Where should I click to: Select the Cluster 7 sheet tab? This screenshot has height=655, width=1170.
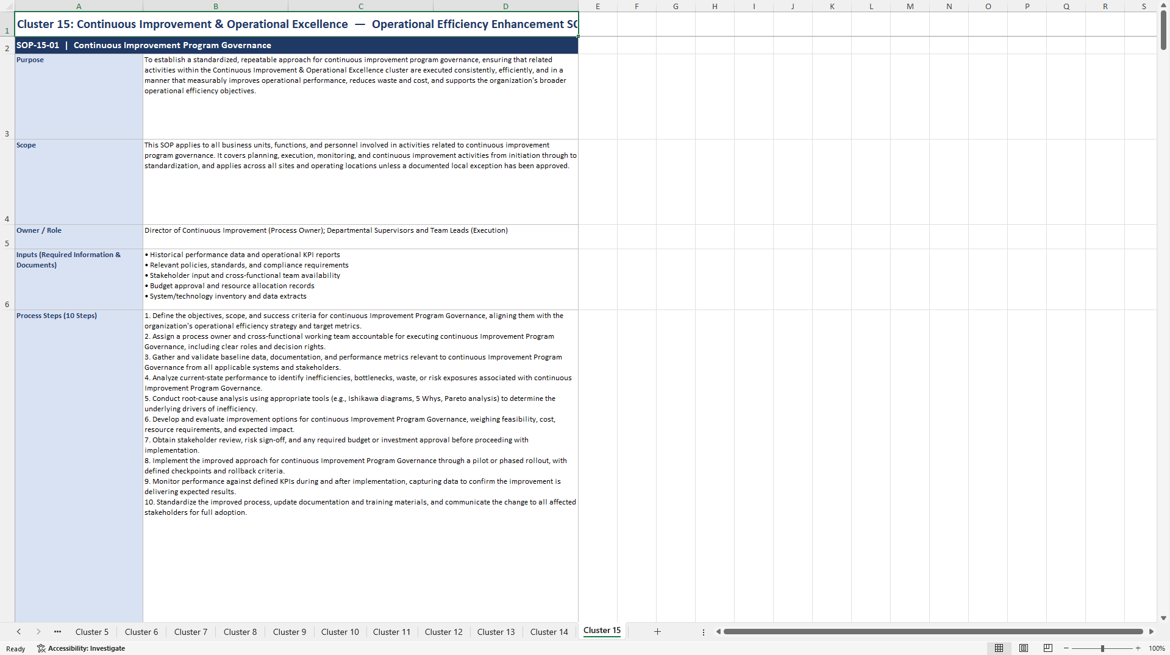point(191,632)
